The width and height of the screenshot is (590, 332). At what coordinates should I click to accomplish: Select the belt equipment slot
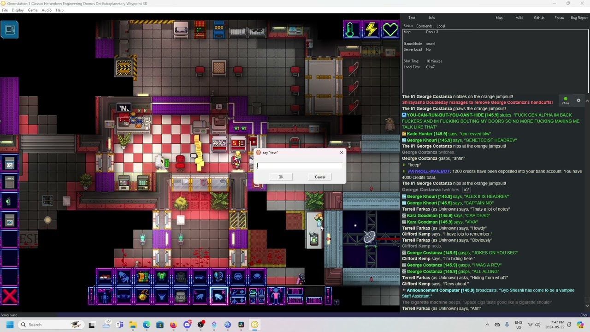(x=124, y=296)
